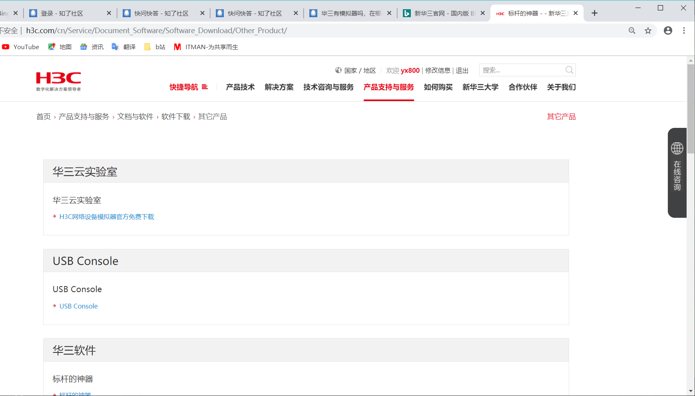Close the 登录 - 知了社区 tab
The height and width of the screenshot is (396, 695).
point(109,13)
